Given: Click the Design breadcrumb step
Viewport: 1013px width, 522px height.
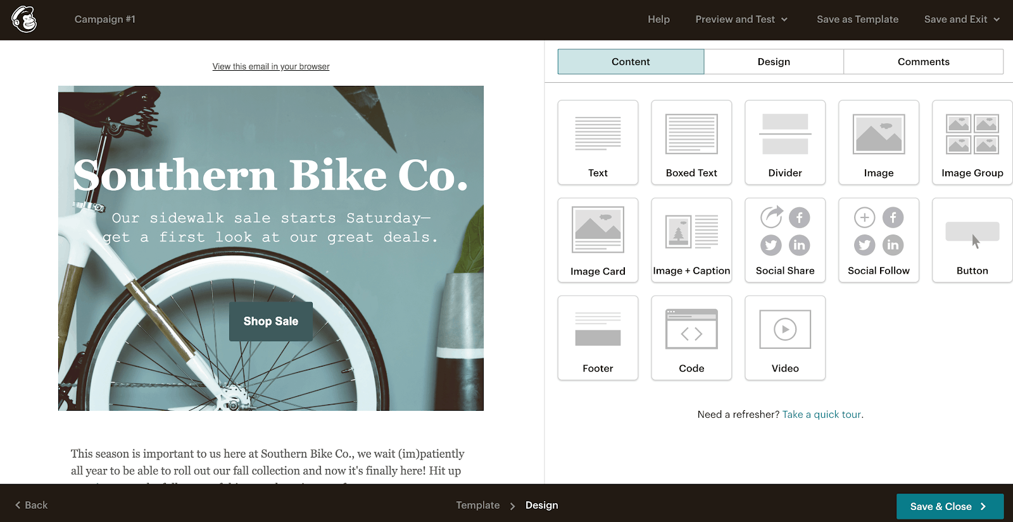Looking at the screenshot, I should tap(542, 505).
